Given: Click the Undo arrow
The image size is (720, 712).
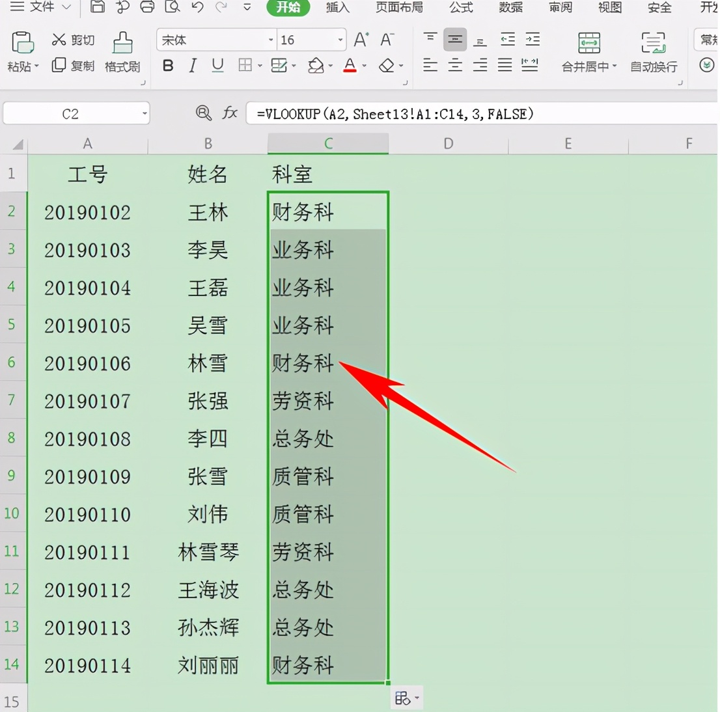Looking at the screenshot, I should click(197, 7).
